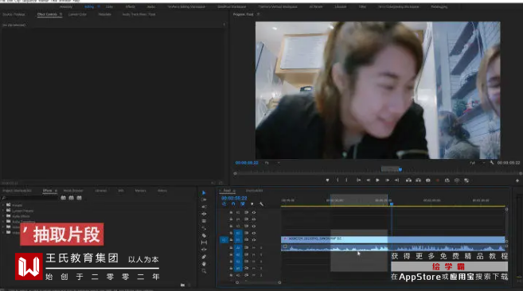
Task: Click timeline zoom scrollbar right handle
Action: tap(279, 282)
